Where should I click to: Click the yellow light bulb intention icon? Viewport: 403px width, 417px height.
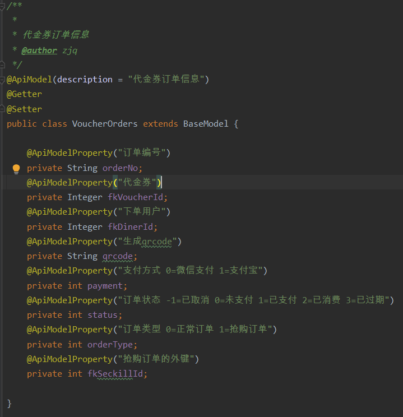[x=16, y=169]
